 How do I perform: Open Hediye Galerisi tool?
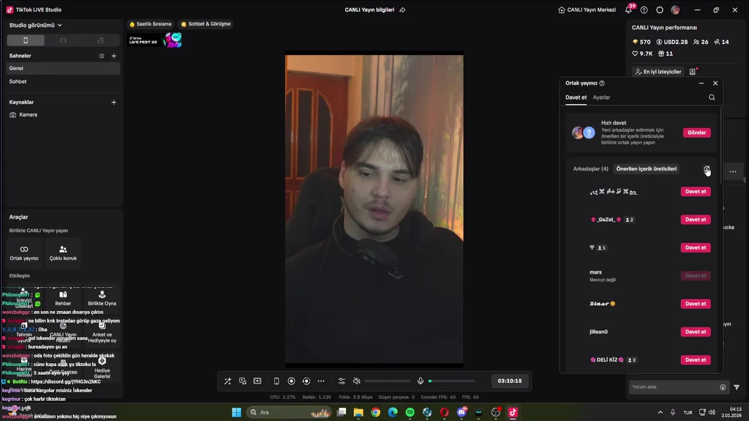coord(102,368)
